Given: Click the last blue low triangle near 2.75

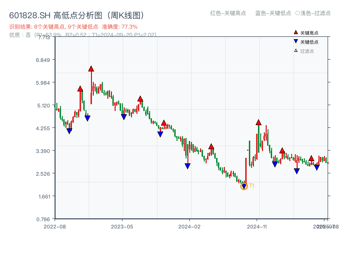Looking at the screenshot, I should point(317,167).
